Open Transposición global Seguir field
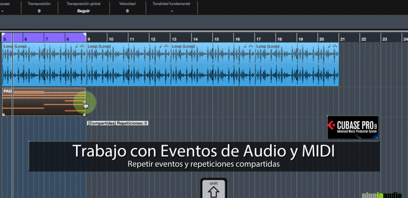Viewport: 408px width, 198px height. tap(83, 11)
